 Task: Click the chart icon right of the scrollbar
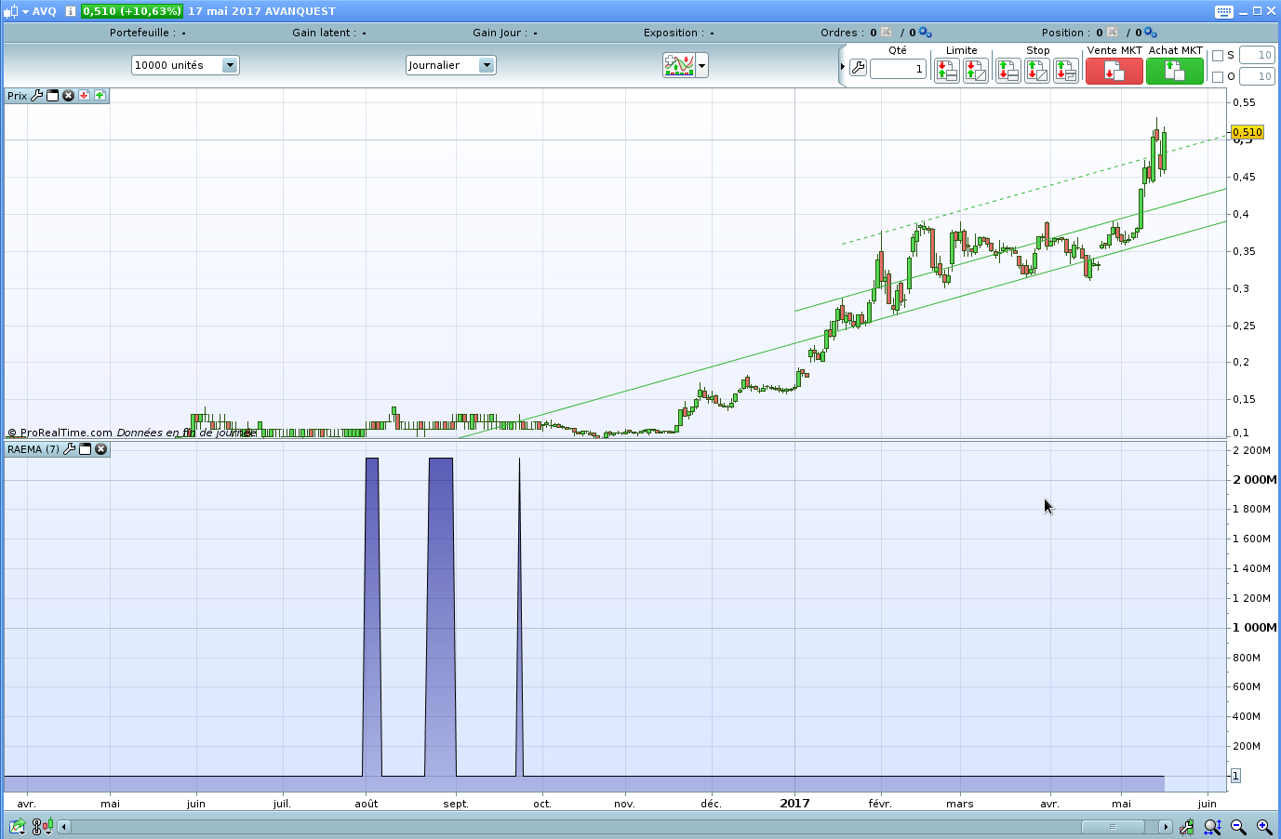1187,826
